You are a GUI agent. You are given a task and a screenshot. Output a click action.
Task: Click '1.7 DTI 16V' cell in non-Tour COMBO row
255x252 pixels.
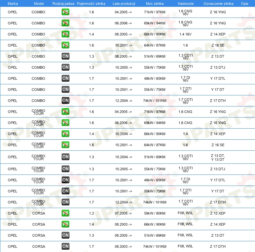point(186,90)
